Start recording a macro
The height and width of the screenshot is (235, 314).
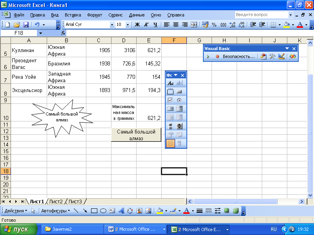coord(217,56)
